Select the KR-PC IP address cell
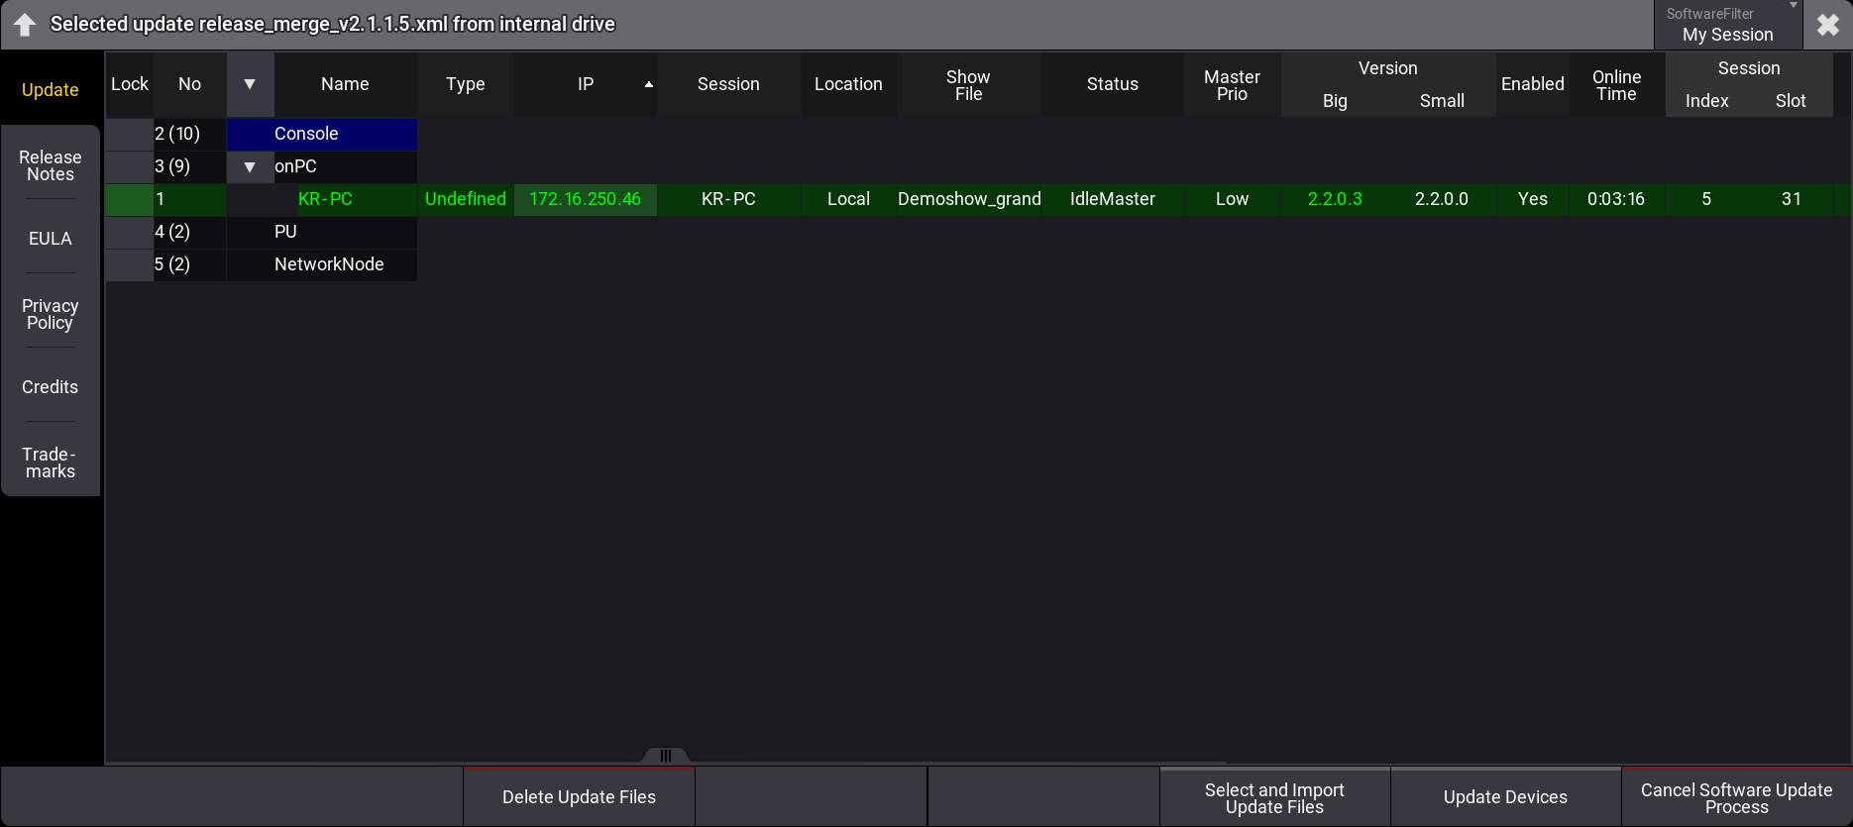Screen dimensions: 1853x827 [585, 199]
